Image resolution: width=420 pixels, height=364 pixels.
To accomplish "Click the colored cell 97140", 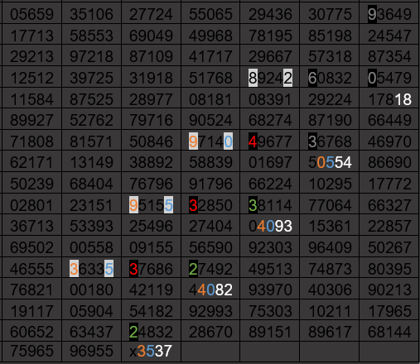I will [x=210, y=141].
